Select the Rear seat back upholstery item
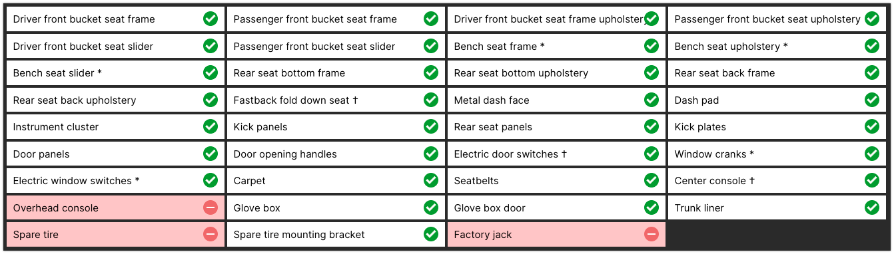 (x=115, y=100)
